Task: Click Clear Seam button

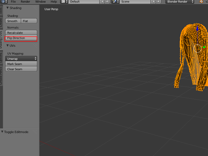Action: click(21, 69)
